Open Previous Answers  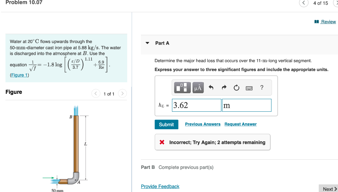(202, 124)
